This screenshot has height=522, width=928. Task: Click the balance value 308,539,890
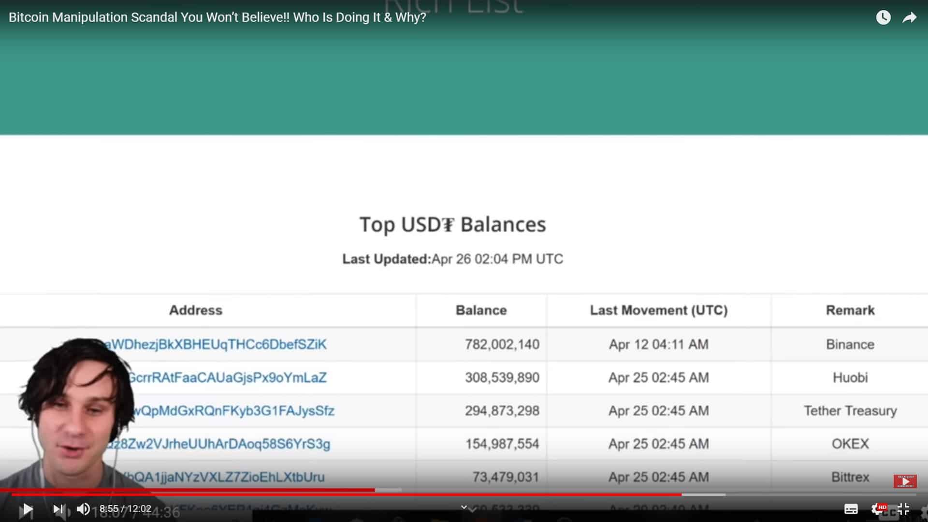(502, 377)
